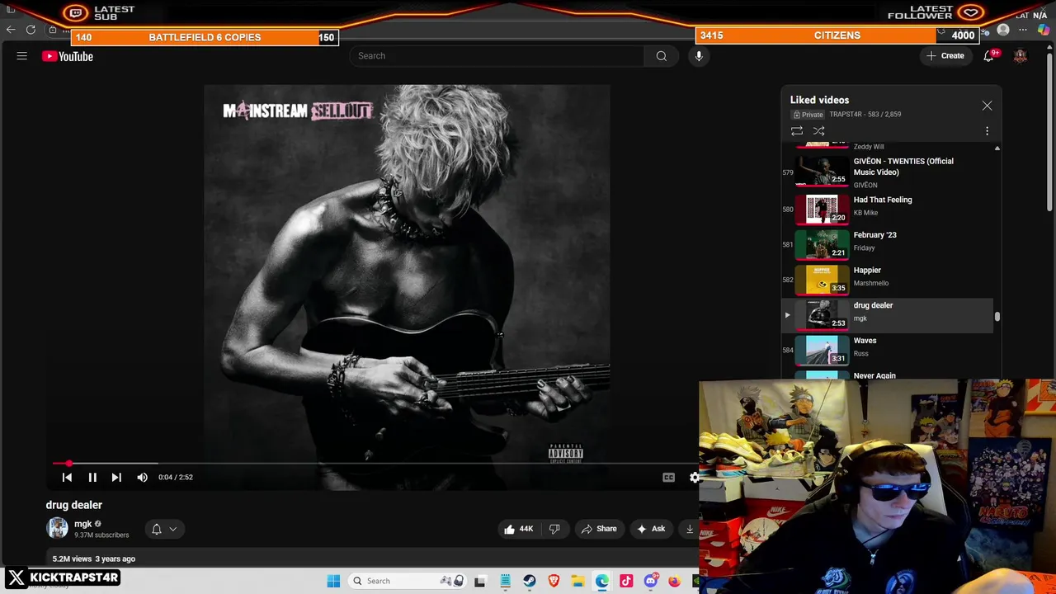Toggle playlist loop
The width and height of the screenshot is (1056, 594).
(797, 131)
